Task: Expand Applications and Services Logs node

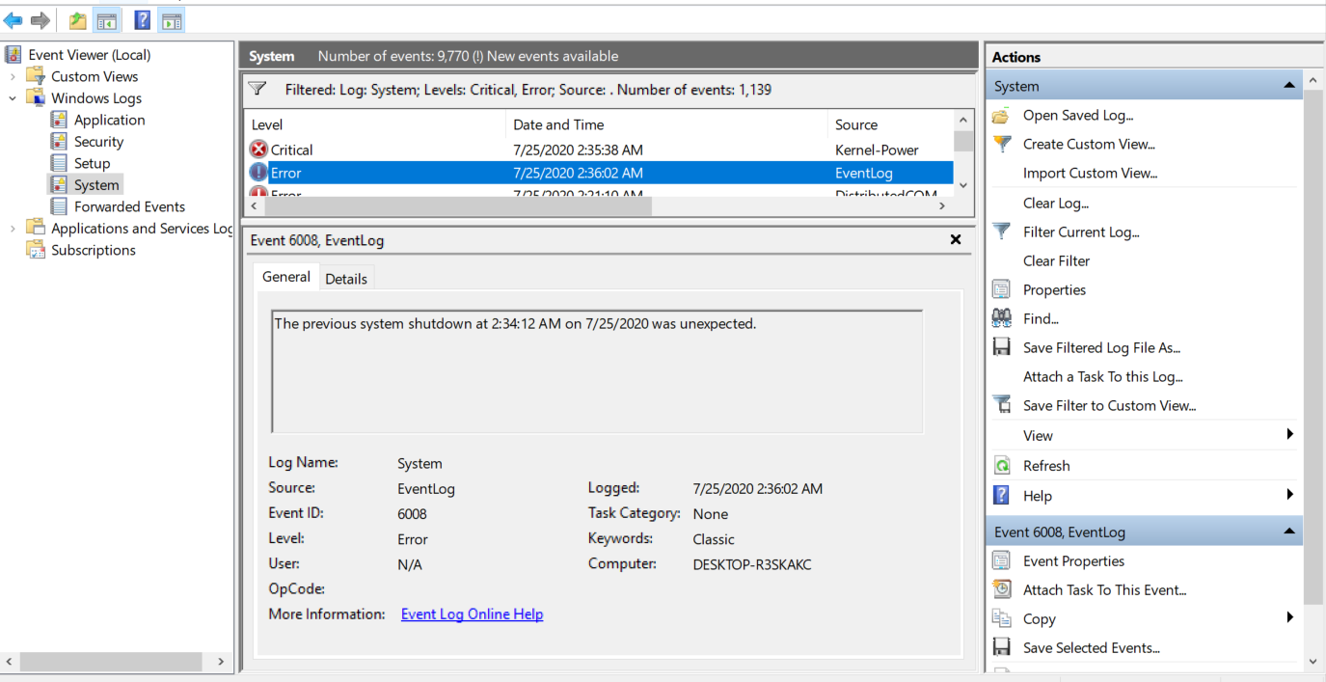Action: tap(13, 229)
